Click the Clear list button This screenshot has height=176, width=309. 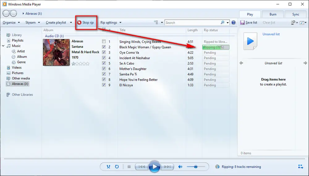click(x=269, y=23)
